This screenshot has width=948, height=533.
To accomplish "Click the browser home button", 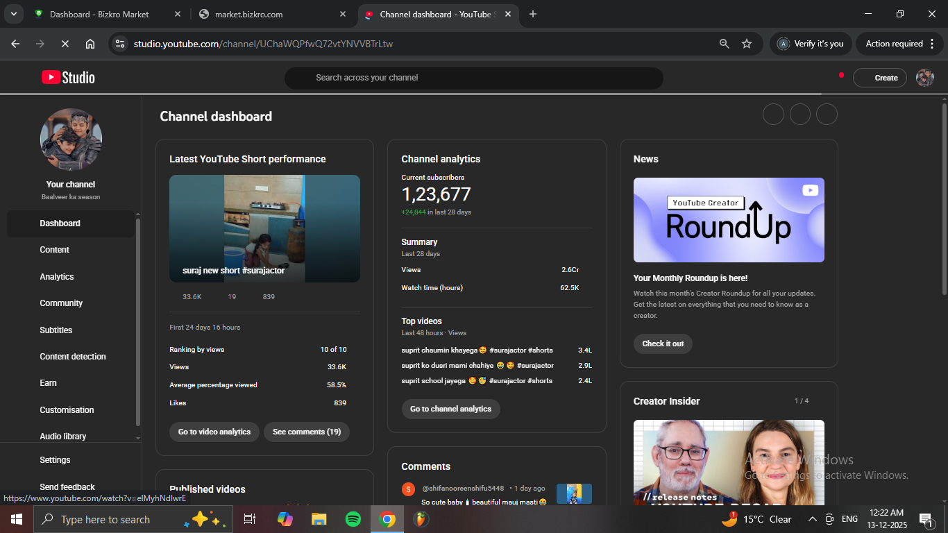I will coord(90,44).
